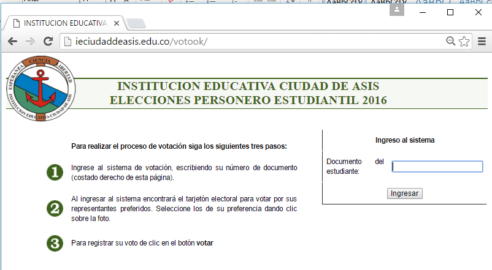Open the zoom magnifier icon in address bar

tap(451, 42)
